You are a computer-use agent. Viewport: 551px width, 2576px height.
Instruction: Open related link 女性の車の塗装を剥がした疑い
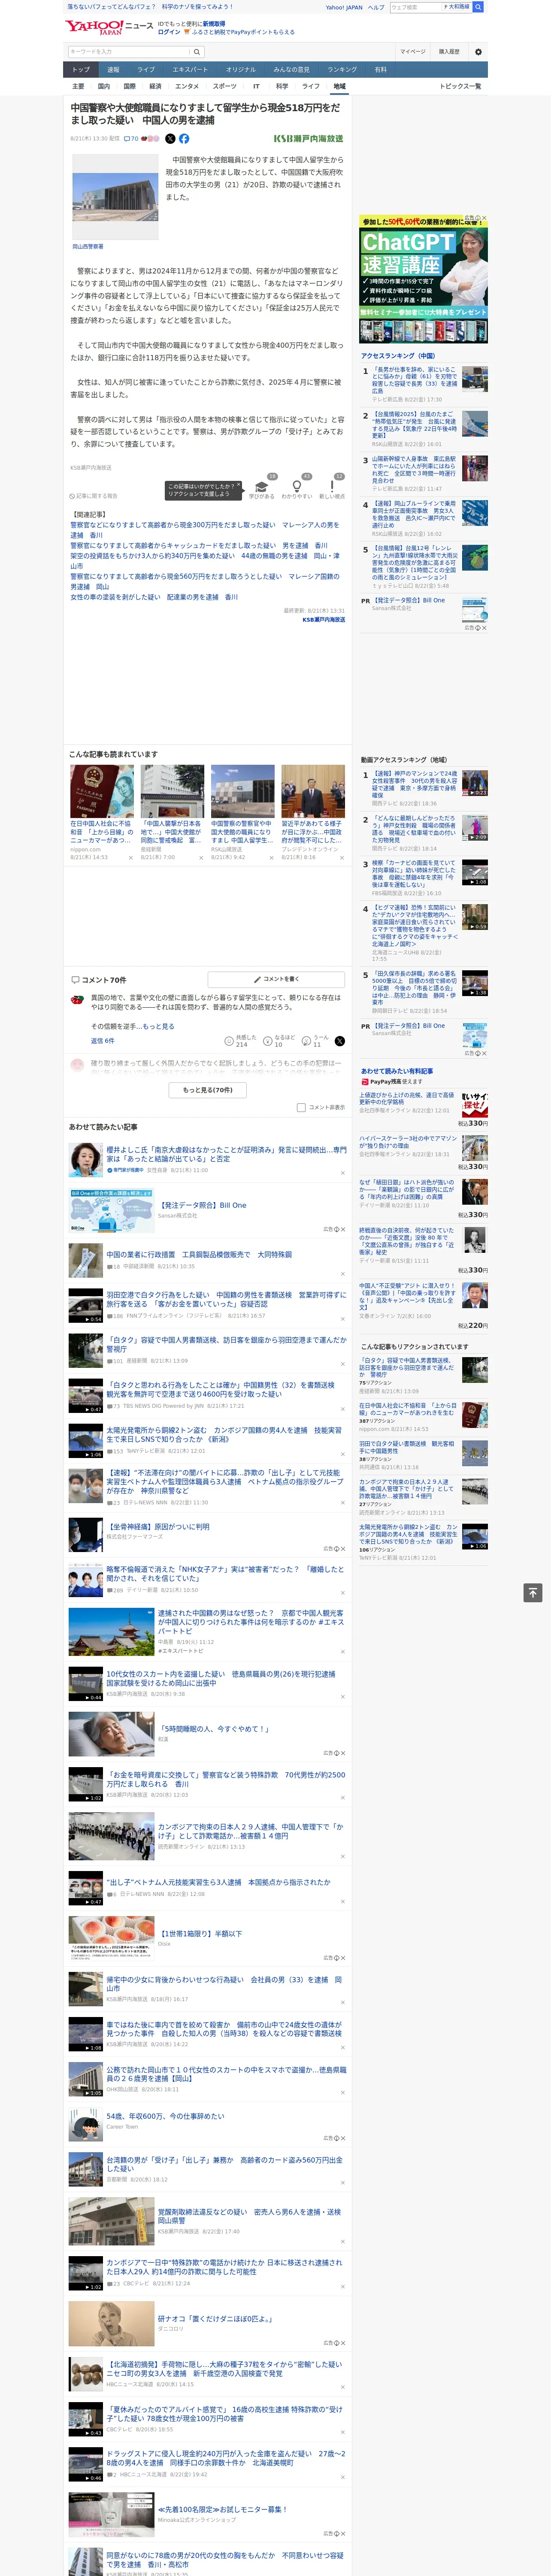click(x=154, y=597)
